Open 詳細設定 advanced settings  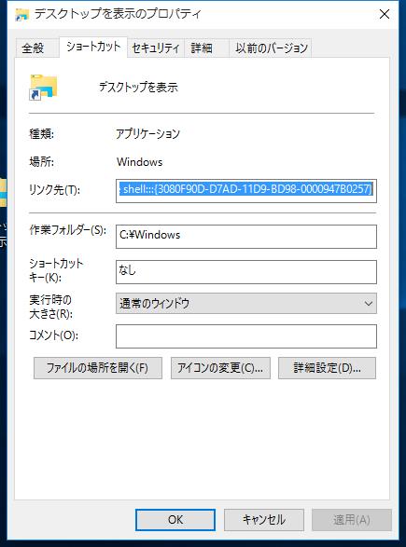tap(327, 368)
